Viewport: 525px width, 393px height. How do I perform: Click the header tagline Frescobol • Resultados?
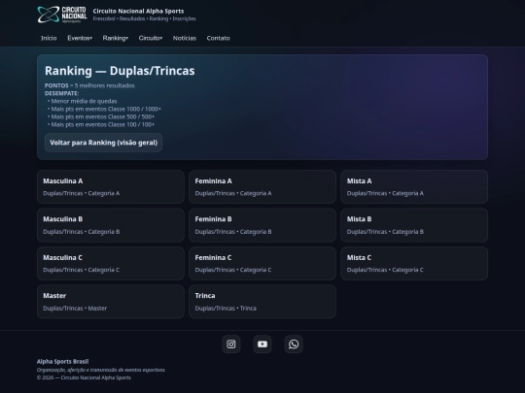coord(144,18)
